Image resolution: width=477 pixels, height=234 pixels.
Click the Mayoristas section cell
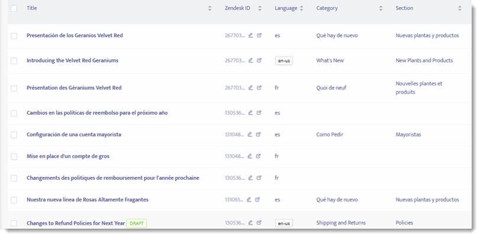coord(408,134)
